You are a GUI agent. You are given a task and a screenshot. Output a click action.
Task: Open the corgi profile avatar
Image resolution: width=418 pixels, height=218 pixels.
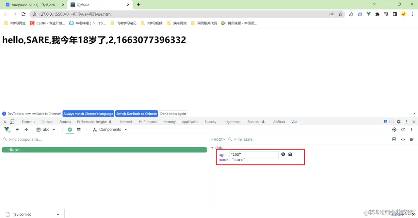[404, 14]
